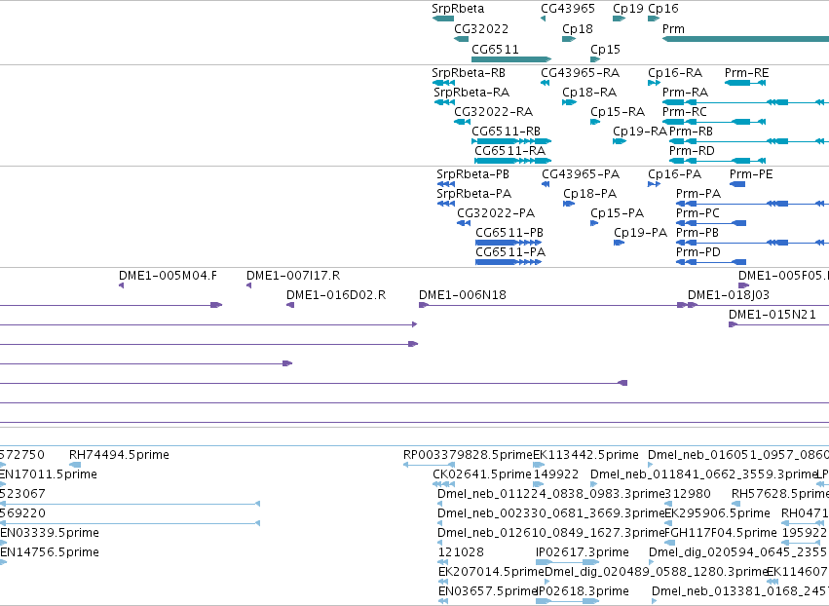
Task: Click the Cp16-RA transcript
Action: pos(654,83)
